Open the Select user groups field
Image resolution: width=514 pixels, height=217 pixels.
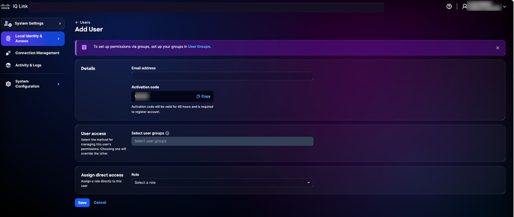[222, 141]
